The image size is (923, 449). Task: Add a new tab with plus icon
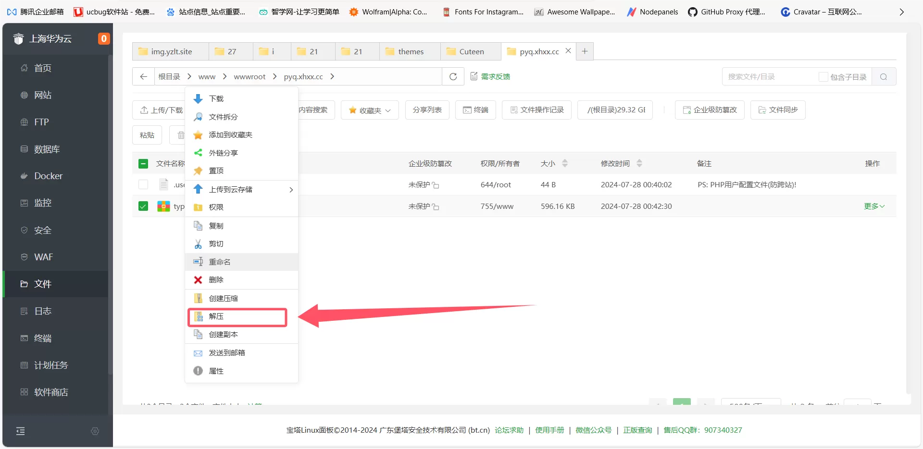point(585,51)
